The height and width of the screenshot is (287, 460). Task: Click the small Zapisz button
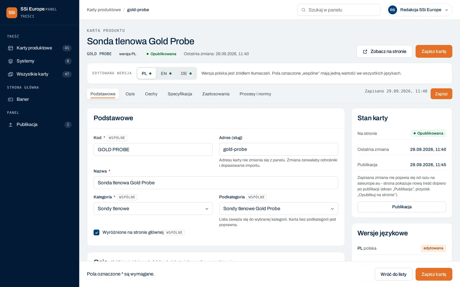441,94
